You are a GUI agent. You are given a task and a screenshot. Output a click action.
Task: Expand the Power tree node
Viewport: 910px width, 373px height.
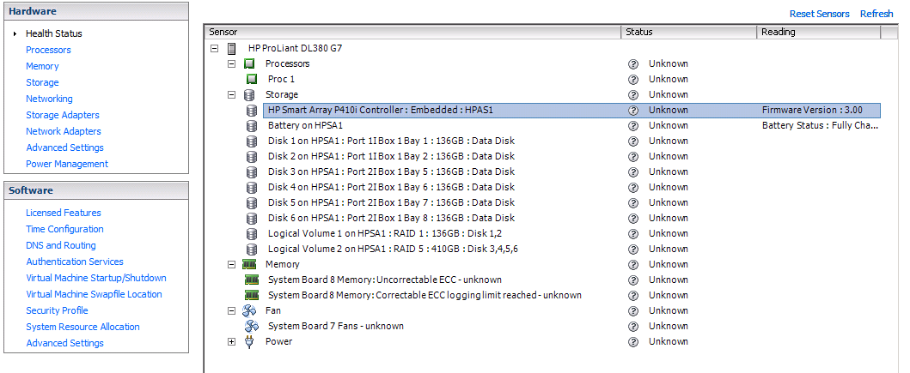(231, 341)
